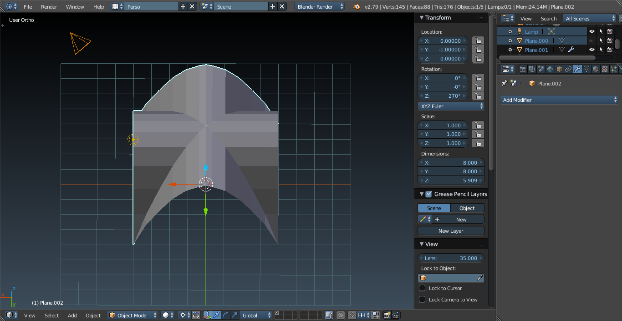Enable Lock to Cursor checkbox
The width and height of the screenshot is (622, 321).
pyautogui.click(x=422, y=288)
